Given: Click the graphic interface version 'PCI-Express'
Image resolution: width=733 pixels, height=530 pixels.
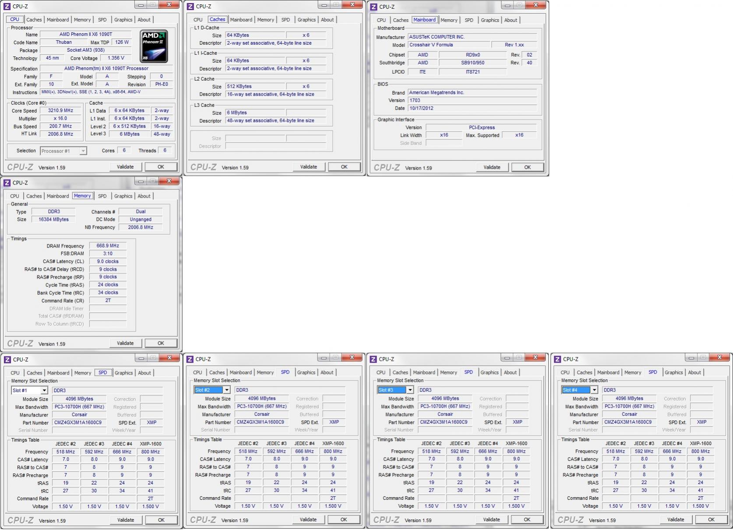Looking at the screenshot, I should pyautogui.click(x=482, y=127).
